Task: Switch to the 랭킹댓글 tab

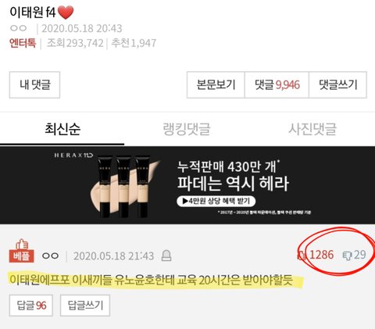Action: [187, 129]
